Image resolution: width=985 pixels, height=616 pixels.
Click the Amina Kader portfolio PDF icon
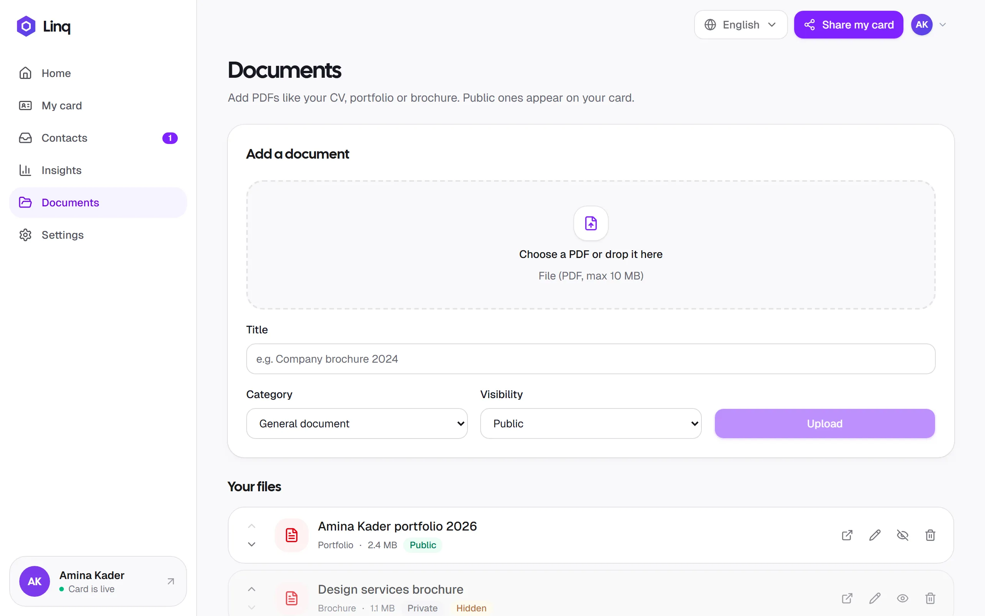[x=291, y=535]
